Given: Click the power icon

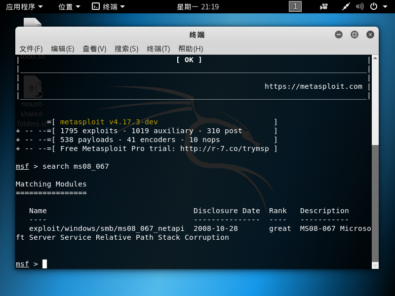Looking at the screenshot, I should (x=374, y=6).
